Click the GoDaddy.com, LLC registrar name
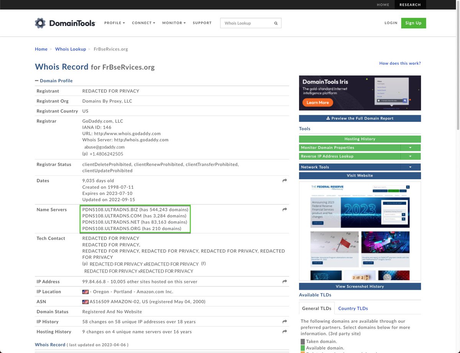The image size is (460, 353). [103, 121]
